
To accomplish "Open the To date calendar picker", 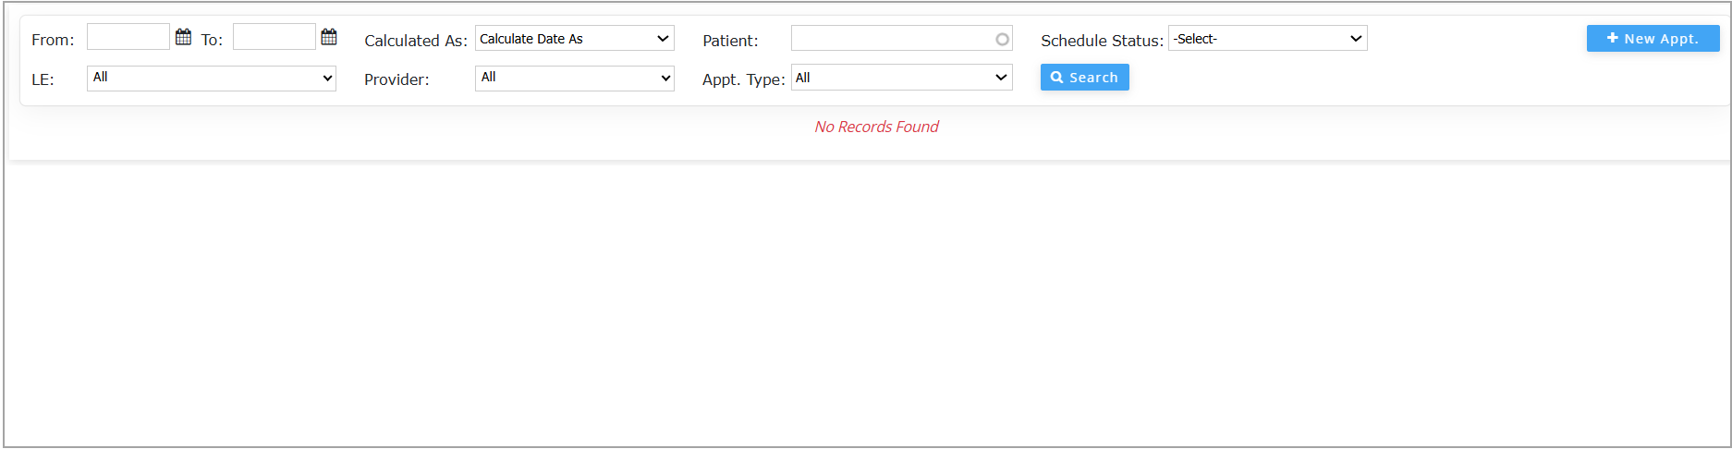I will (x=329, y=37).
